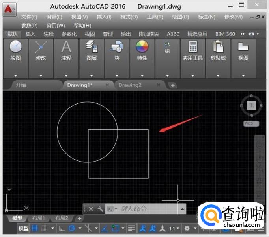Viewport: 269px width, 237px height.
Task: Open the 剪贴板 (Clipboard) ribbon panel icon
Action: coord(218,46)
